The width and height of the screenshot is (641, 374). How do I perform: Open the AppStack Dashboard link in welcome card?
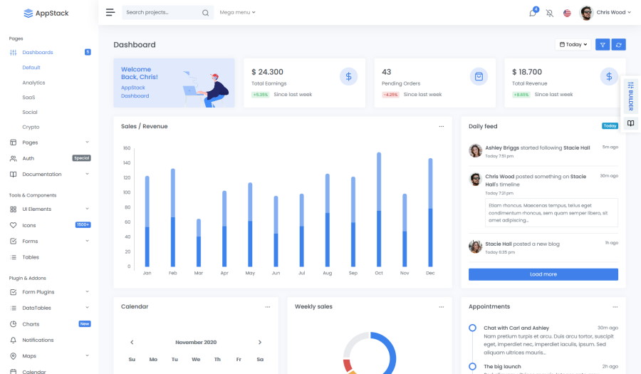click(135, 91)
